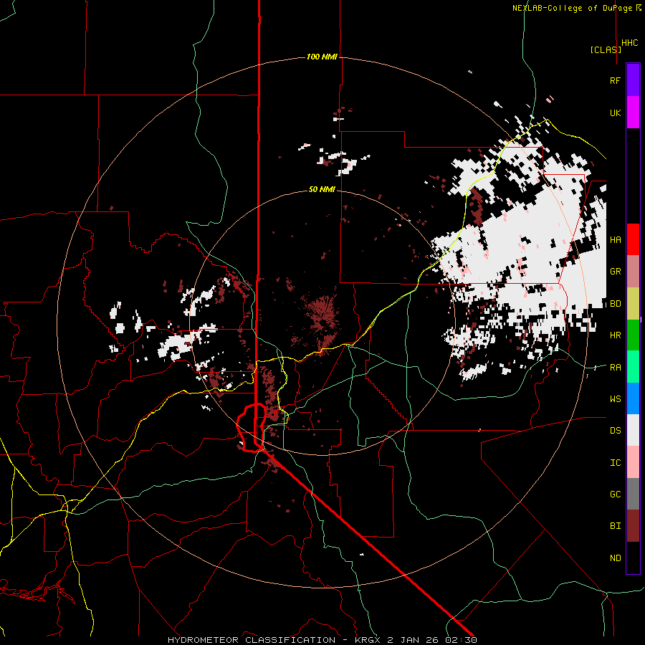Click the 50 NMI range ring label
645x645 pixels.
point(322,190)
